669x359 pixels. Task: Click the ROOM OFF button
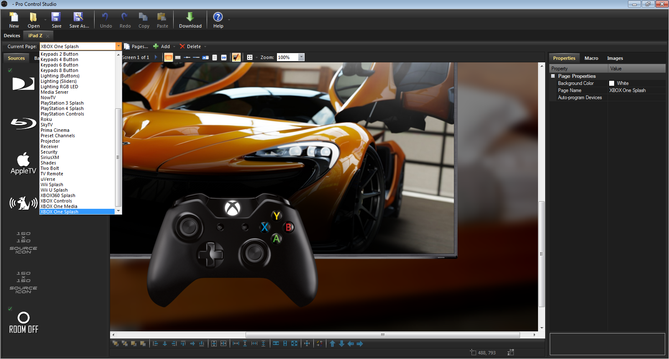24,322
